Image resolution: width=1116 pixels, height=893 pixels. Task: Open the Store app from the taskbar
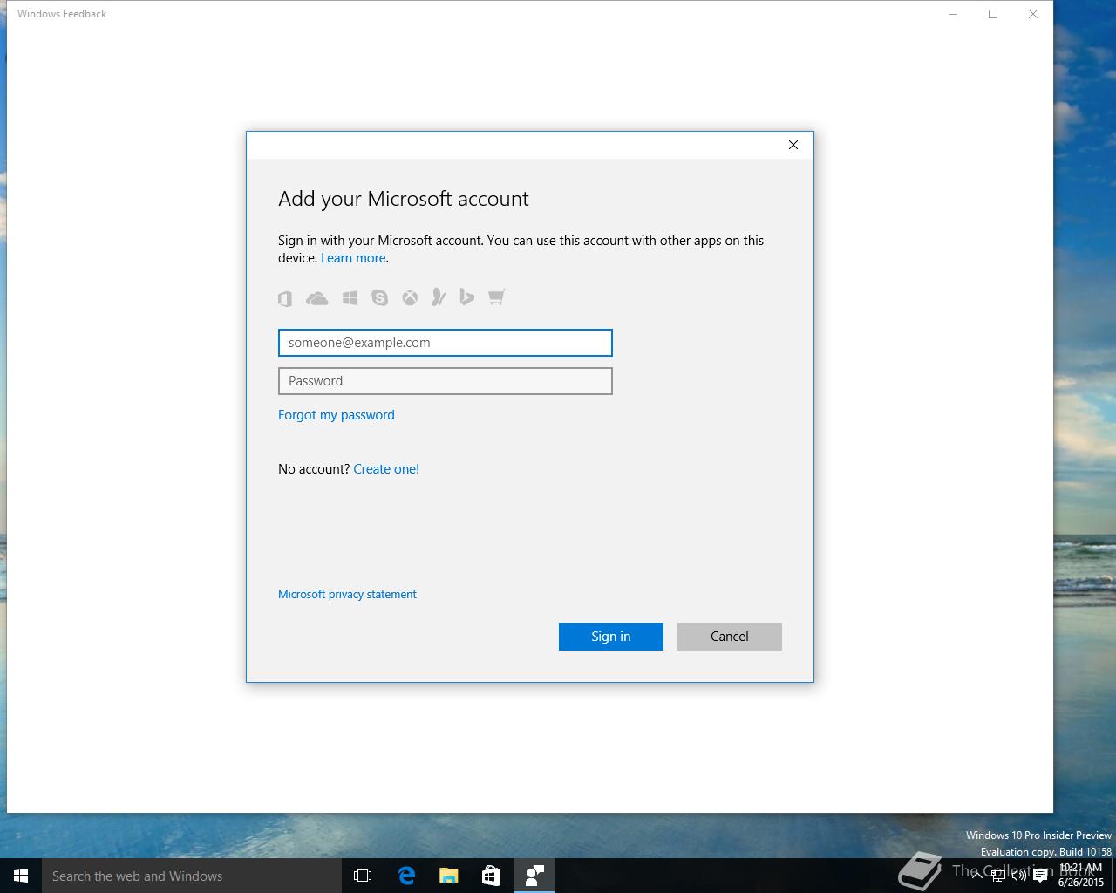point(492,876)
